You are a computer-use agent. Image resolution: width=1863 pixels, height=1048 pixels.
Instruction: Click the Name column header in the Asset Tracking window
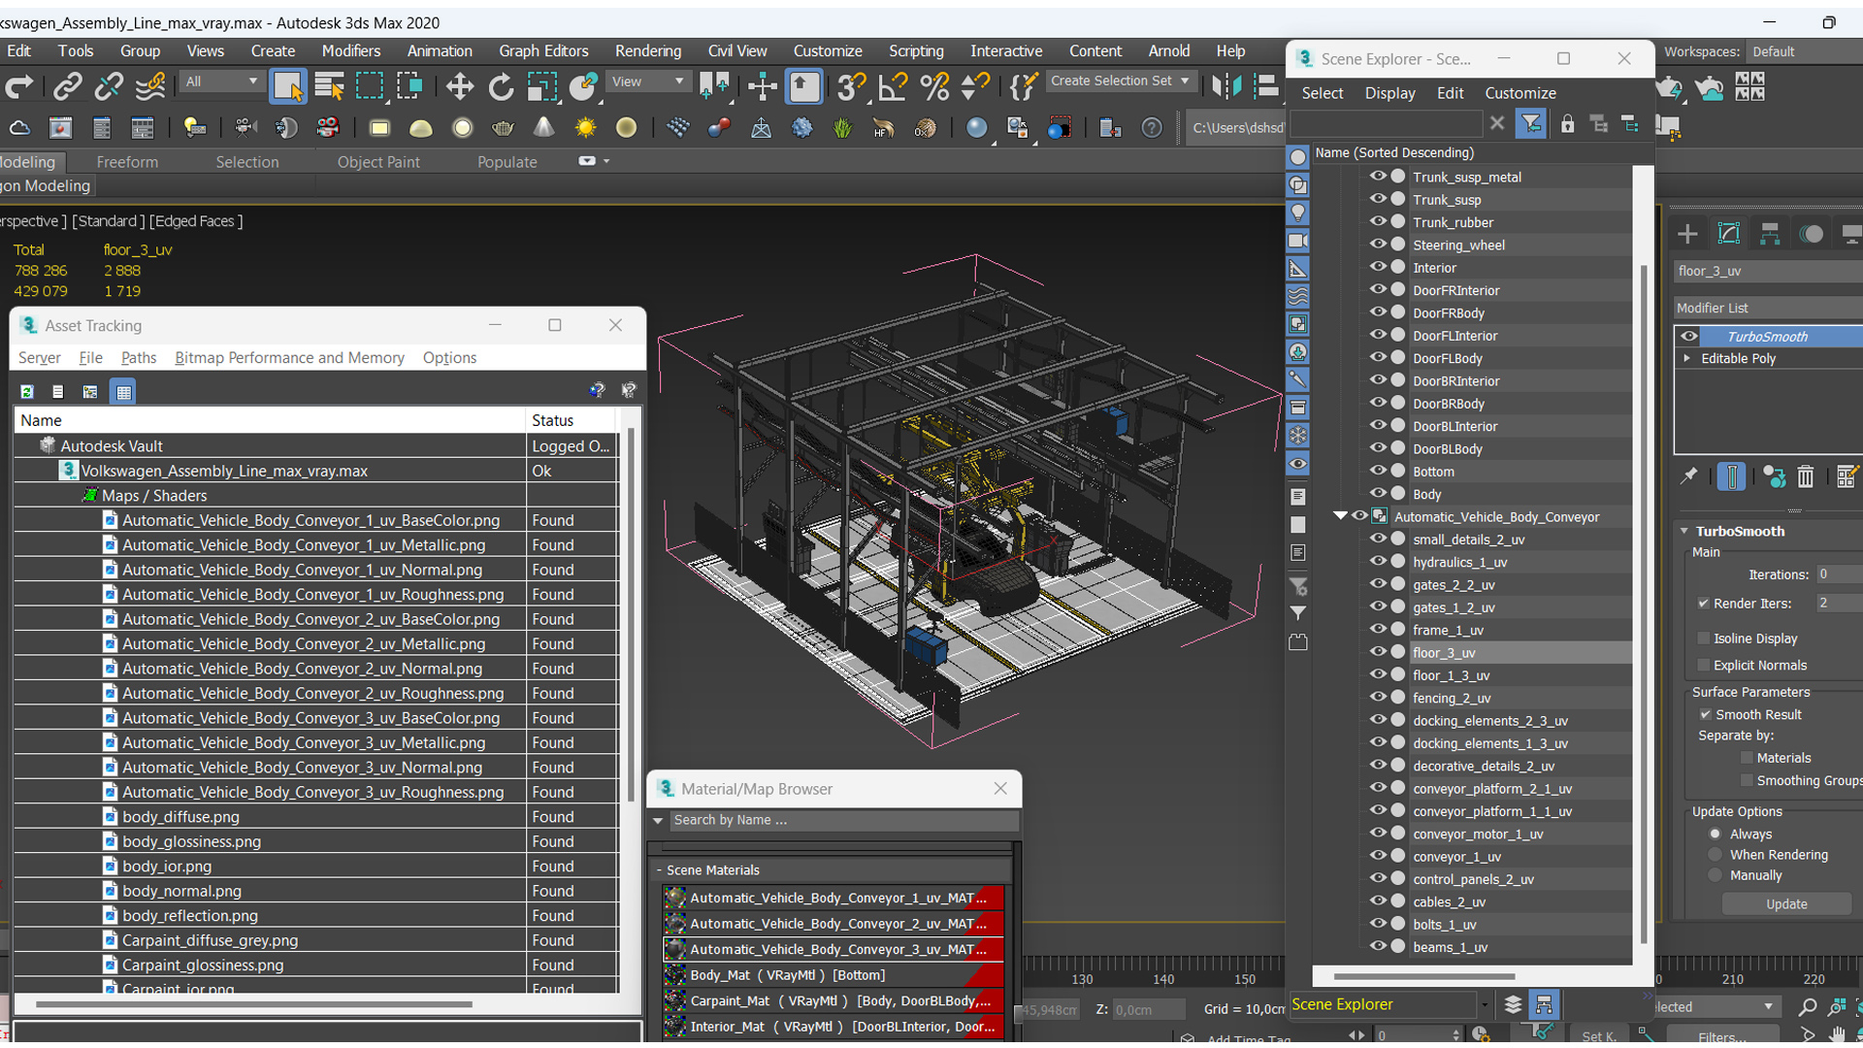click(x=269, y=420)
